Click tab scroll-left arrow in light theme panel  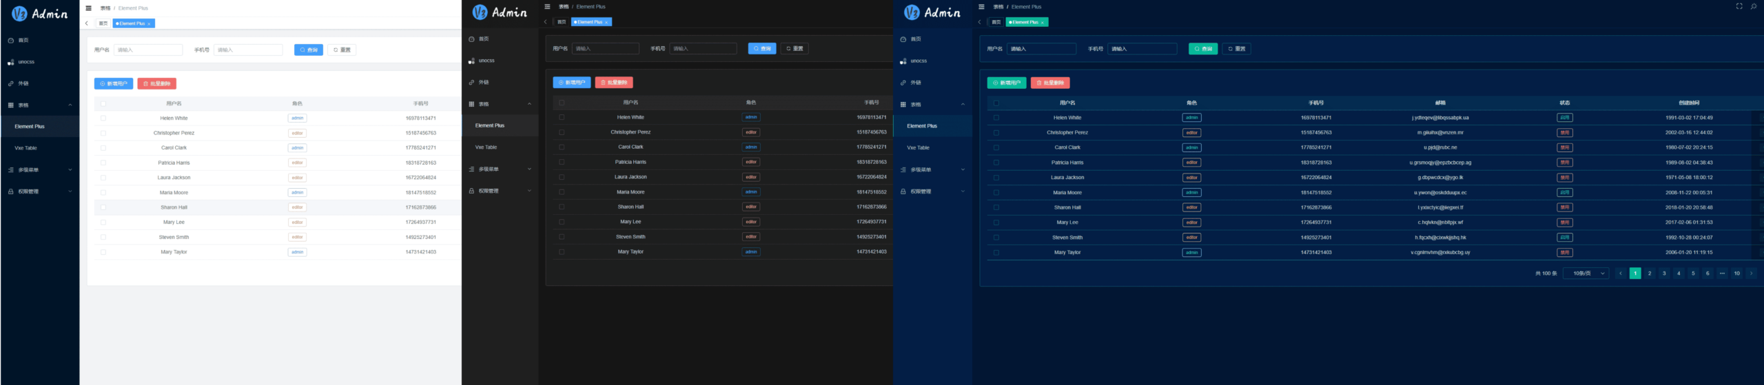coord(87,23)
